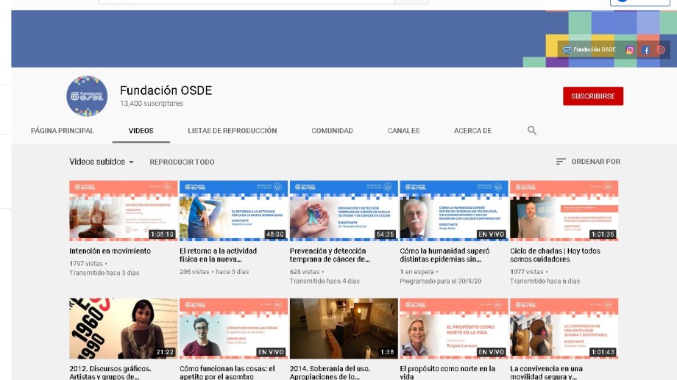Expand the Videos subidos dropdown
Viewport: 677px width, 380px height.
102,162
